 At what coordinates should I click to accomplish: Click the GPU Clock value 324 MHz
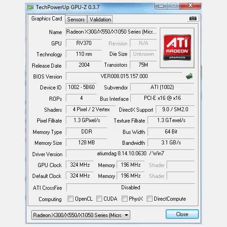[80, 165]
